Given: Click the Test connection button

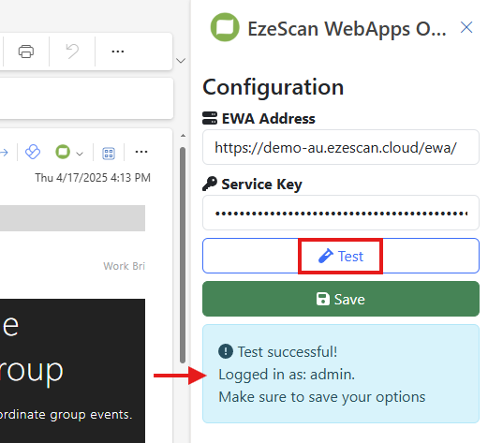Looking at the screenshot, I should (341, 256).
